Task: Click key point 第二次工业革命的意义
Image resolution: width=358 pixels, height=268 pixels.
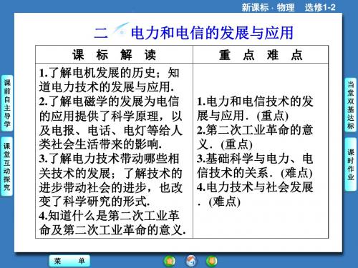Action: click(x=255, y=137)
